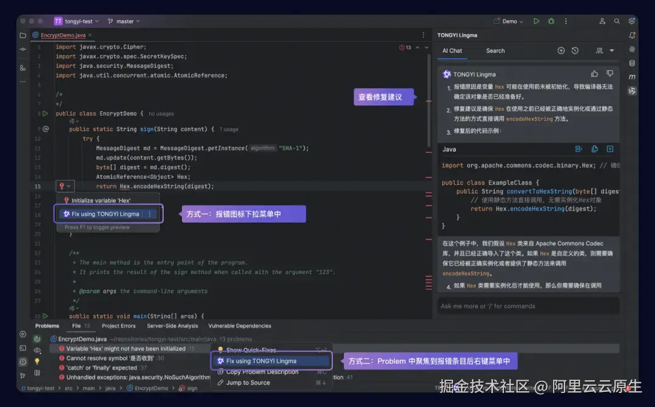The height and width of the screenshot is (407, 655).
Task: Start debugging with the bug icon
Action: coord(551,21)
